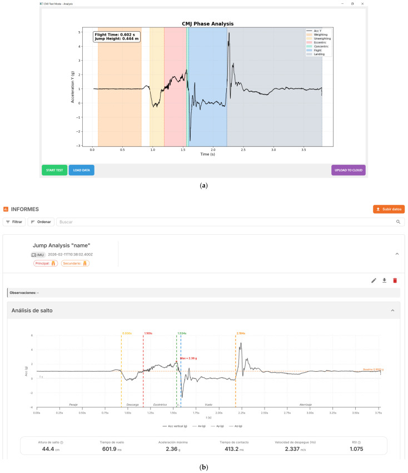Open the Ordenar sort options
The image size is (408, 473).
41,221
